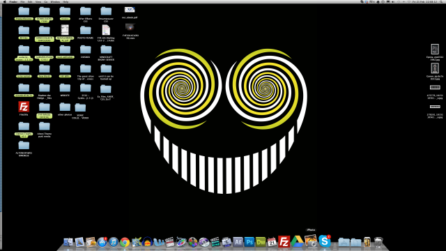Viewport: 446px width, 251px height.
Task: Open the Window menu
Action: point(55,1)
